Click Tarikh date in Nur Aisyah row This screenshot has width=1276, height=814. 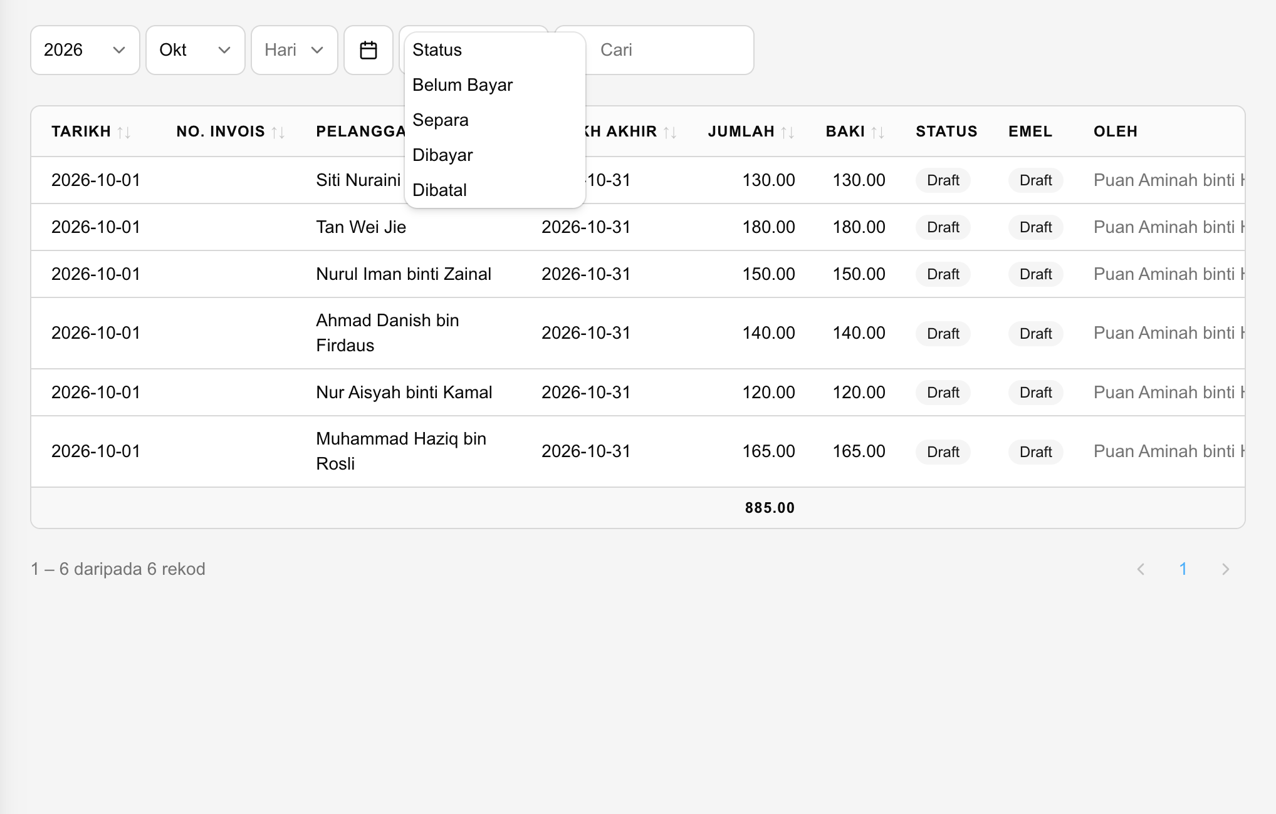96,393
